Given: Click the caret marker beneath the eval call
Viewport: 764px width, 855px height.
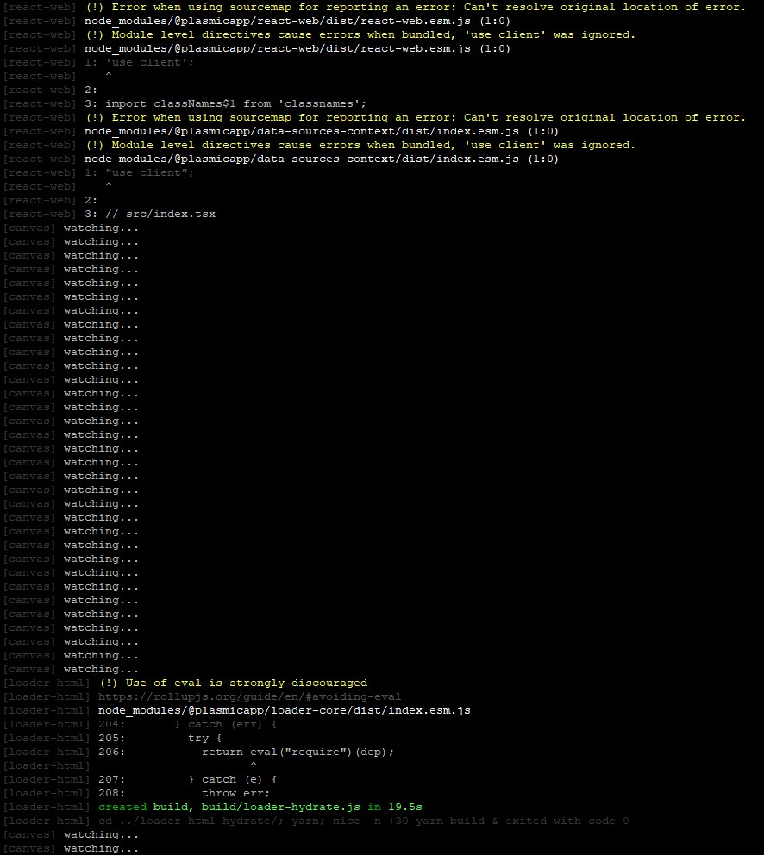Looking at the screenshot, I should [x=253, y=765].
